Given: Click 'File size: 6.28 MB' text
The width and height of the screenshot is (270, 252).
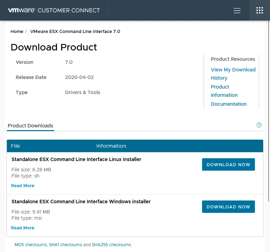Looking at the screenshot, I should (31, 170).
